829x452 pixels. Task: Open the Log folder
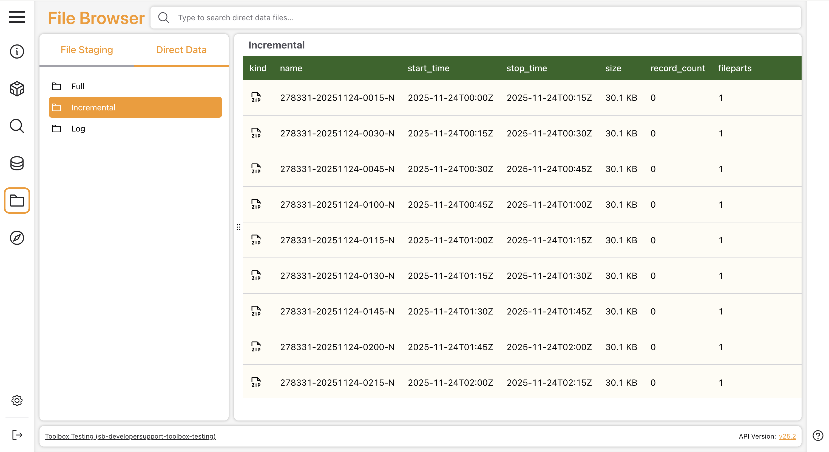pos(78,128)
